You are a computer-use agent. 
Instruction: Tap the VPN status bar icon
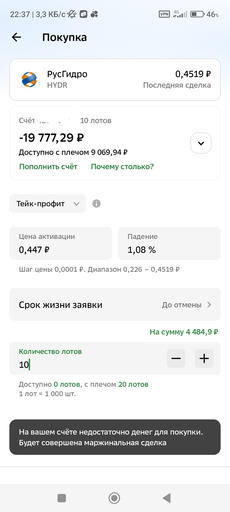click(164, 14)
